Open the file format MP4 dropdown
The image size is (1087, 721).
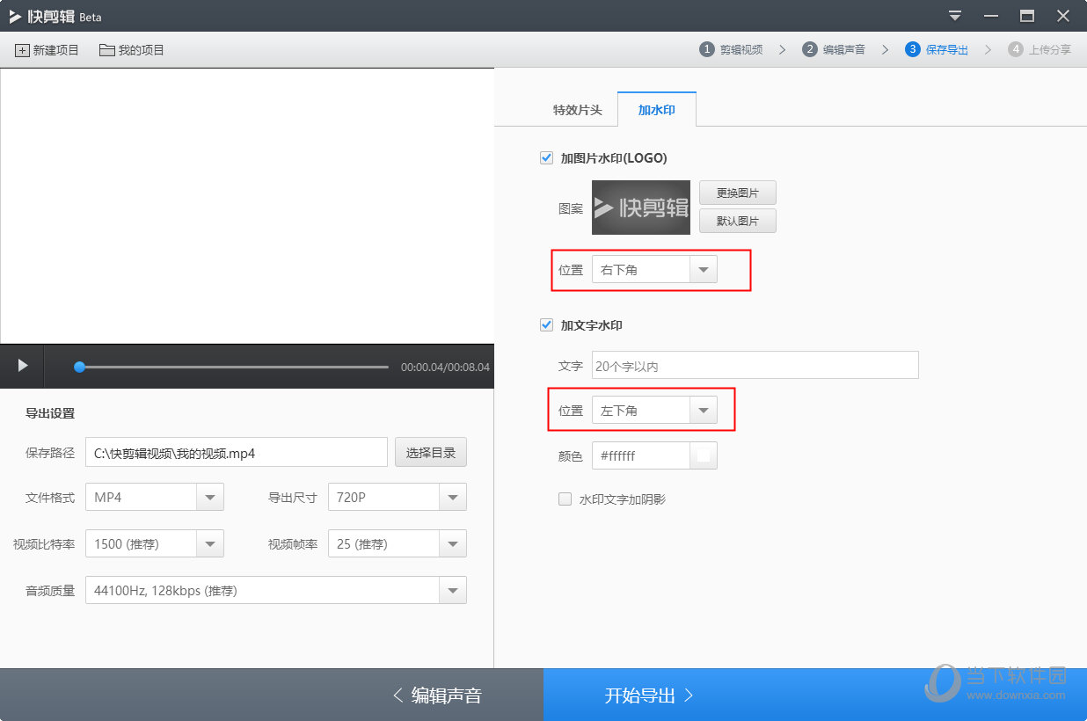(209, 498)
